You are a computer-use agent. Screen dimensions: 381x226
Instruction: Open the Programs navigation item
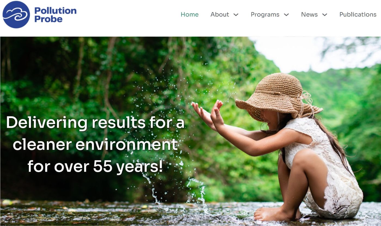(x=265, y=15)
